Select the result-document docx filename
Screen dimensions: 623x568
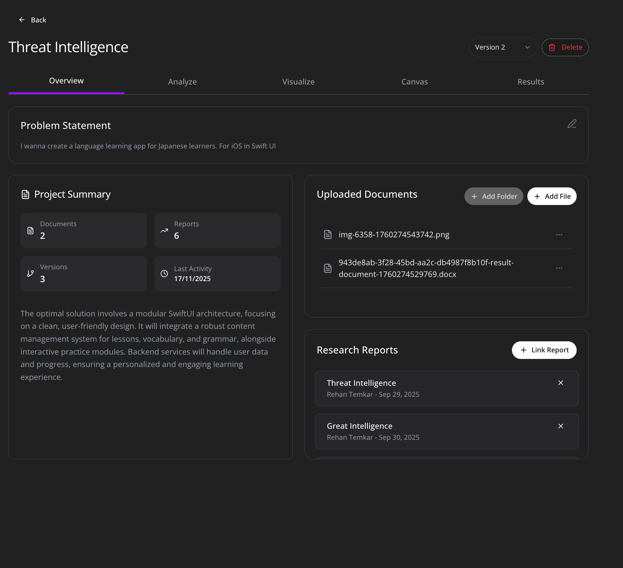pyautogui.click(x=426, y=268)
